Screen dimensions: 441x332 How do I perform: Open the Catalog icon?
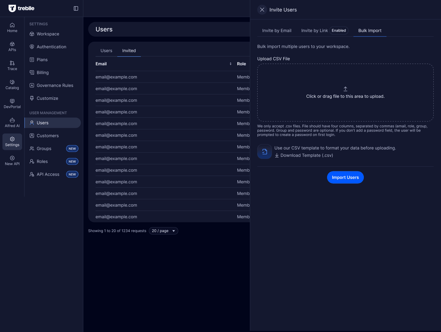coord(12,85)
